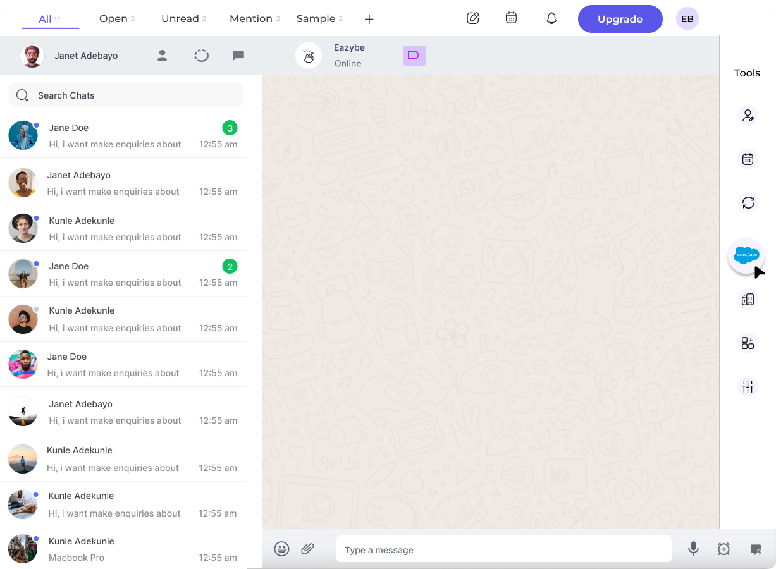
Task: Click the Upgrade button
Action: point(620,19)
